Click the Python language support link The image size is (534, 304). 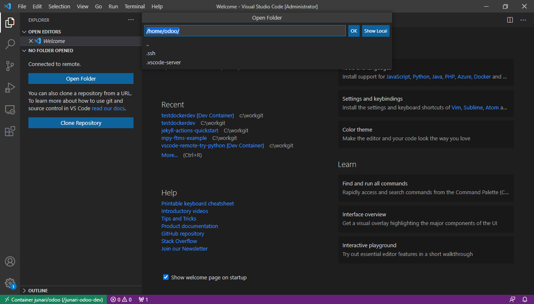coord(421,77)
